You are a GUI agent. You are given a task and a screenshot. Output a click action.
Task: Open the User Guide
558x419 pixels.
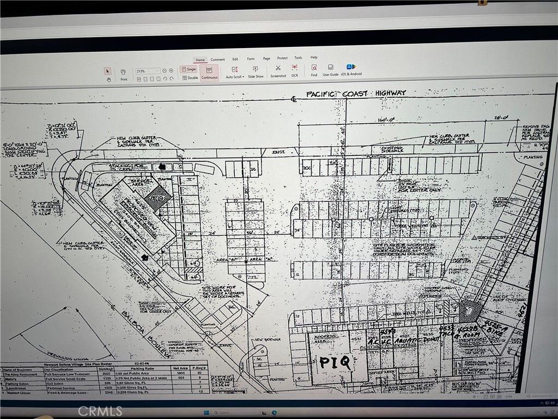click(x=330, y=70)
